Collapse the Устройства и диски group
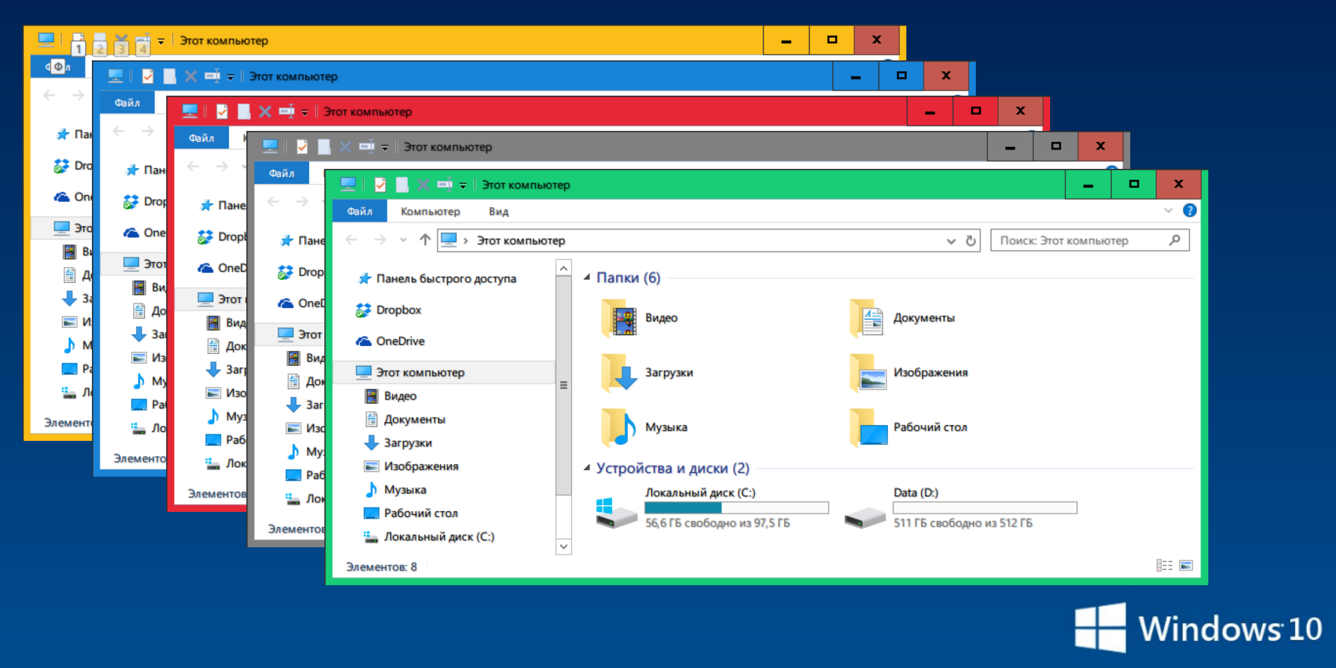Image resolution: width=1336 pixels, height=668 pixels. pos(587,468)
